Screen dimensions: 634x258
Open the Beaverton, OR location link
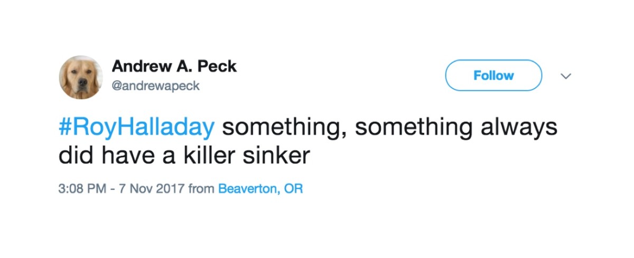click(x=260, y=188)
